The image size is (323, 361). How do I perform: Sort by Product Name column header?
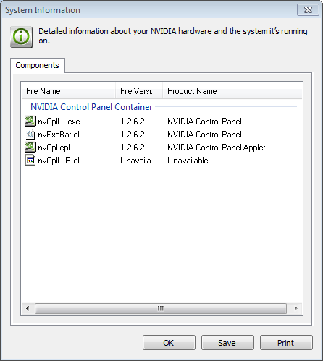click(x=232, y=91)
